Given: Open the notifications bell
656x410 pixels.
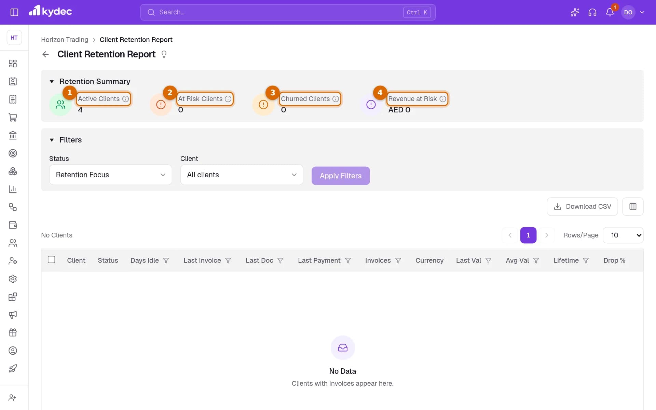Looking at the screenshot, I should (x=610, y=12).
